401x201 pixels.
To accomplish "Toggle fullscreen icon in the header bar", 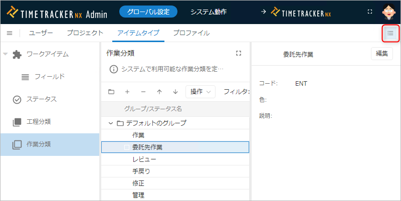I will click(369, 11).
